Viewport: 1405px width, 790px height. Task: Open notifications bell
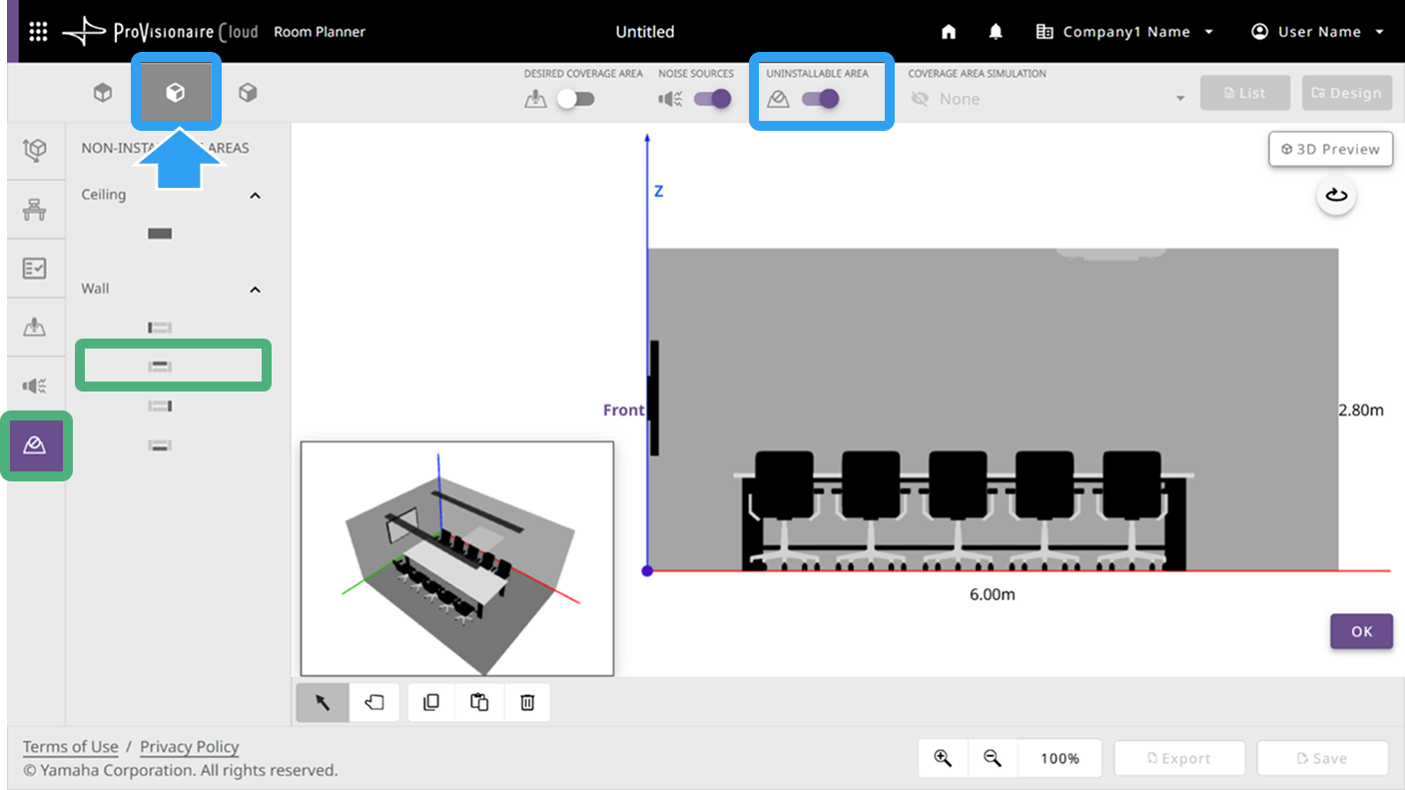(x=996, y=32)
